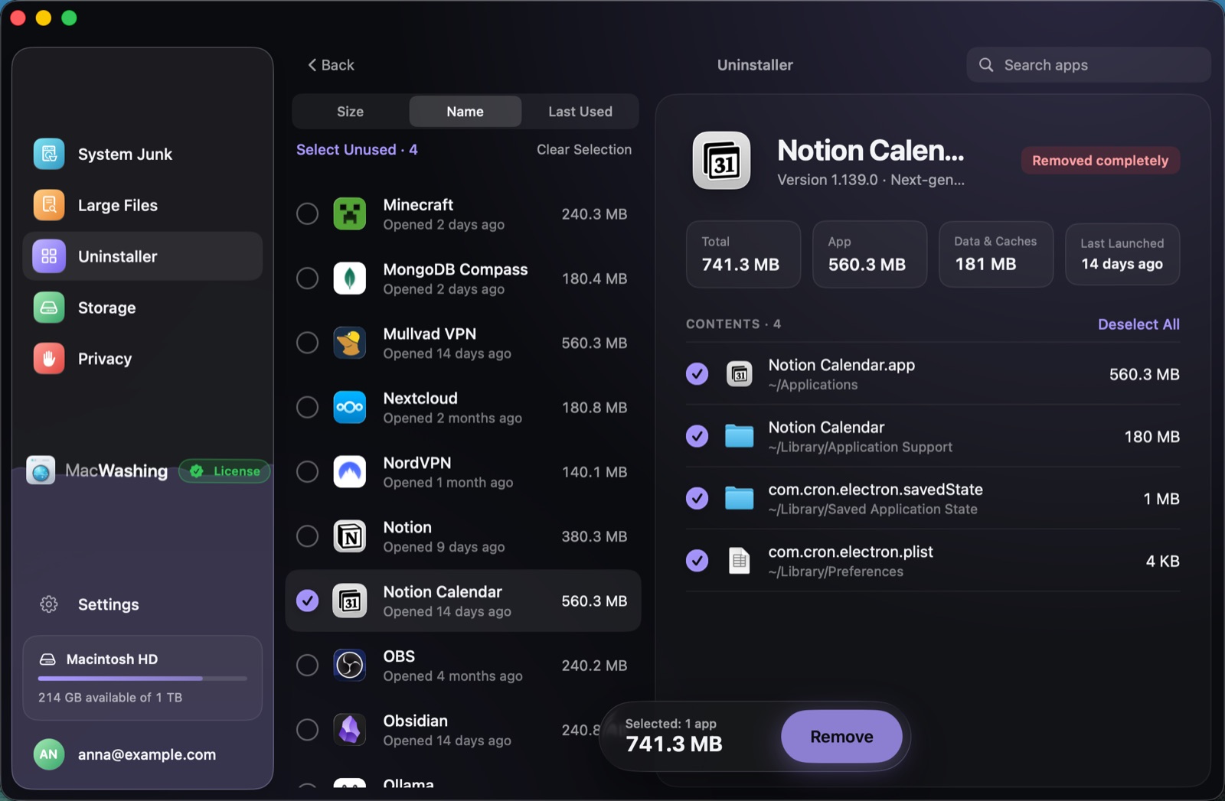Open the Uninstaller sidebar section
The image size is (1225, 801).
point(142,256)
